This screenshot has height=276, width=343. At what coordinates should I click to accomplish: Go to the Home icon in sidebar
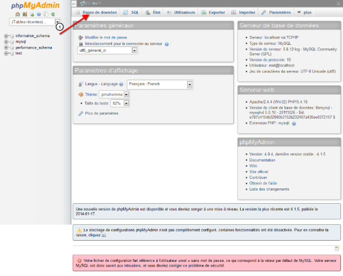18,14
